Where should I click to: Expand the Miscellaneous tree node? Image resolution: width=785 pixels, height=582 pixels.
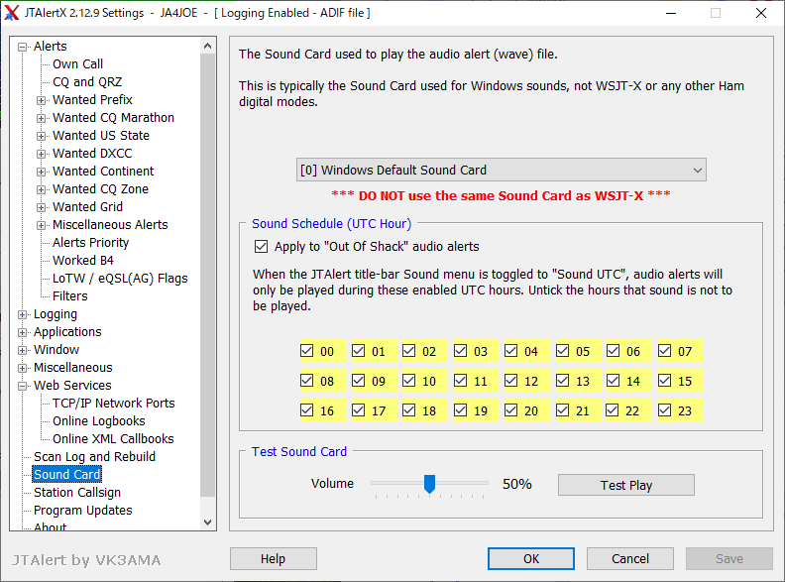[22, 368]
